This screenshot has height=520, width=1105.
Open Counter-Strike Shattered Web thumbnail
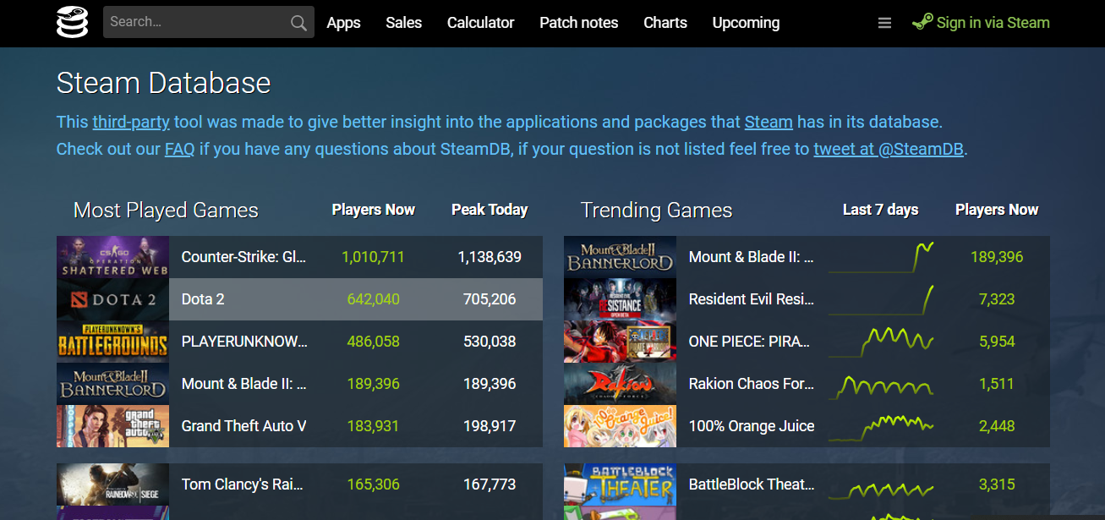click(112, 257)
